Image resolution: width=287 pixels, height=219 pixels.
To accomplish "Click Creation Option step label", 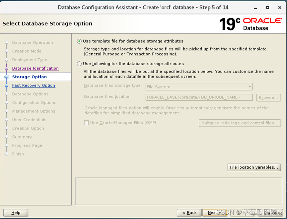I will pos(28,128).
